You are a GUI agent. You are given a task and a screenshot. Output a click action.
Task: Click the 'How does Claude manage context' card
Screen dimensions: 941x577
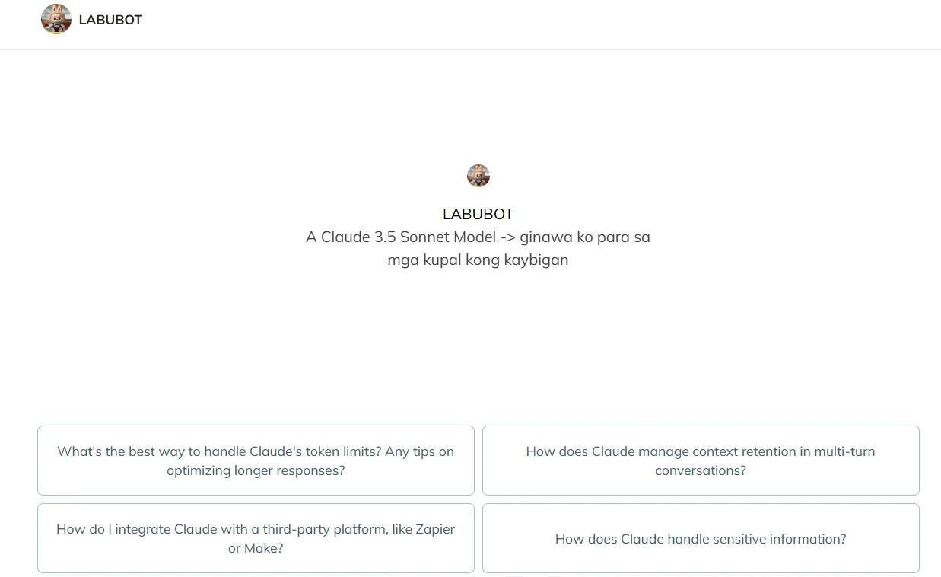click(701, 461)
